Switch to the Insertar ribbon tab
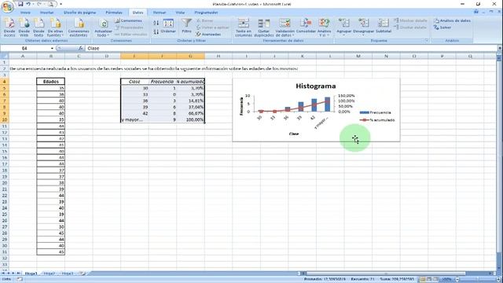The height and width of the screenshot is (283, 503). tap(47, 13)
